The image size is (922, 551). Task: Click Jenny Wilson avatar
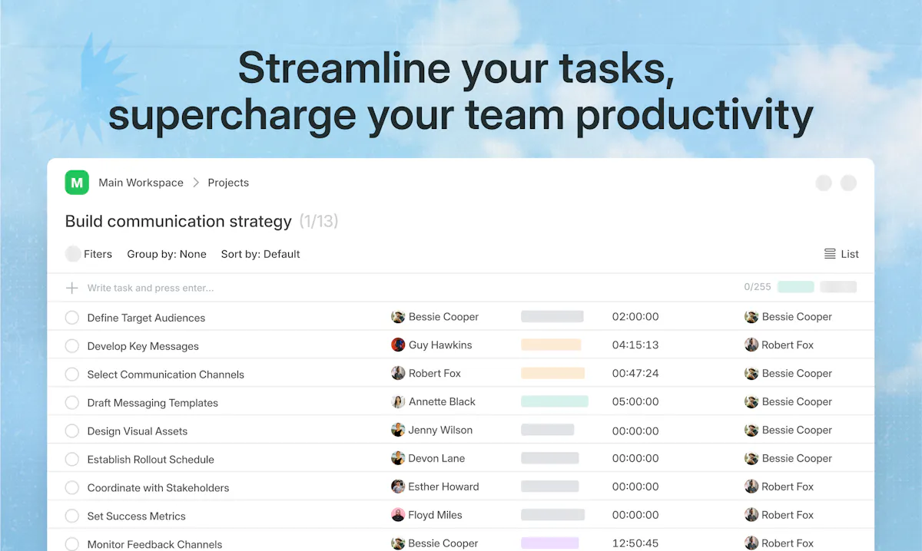[x=398, y=431]
